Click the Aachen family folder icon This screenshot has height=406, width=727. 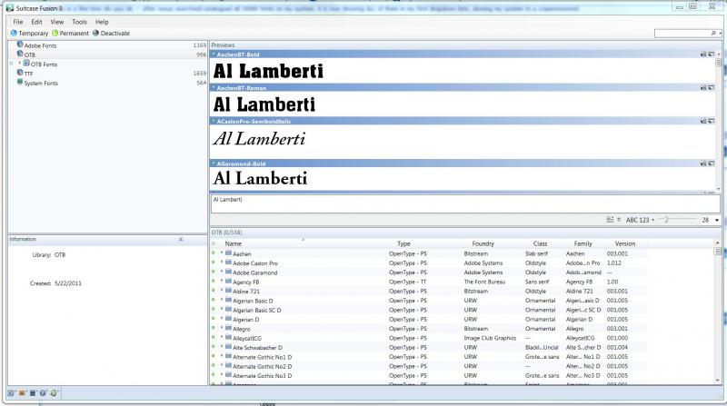click(x=228, y=253)
